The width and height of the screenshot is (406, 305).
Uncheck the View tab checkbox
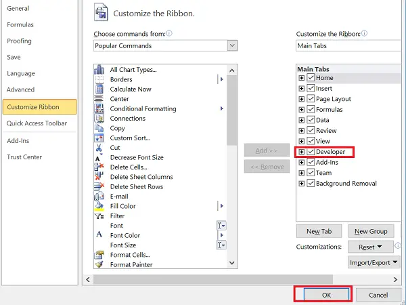pos(311,141)
